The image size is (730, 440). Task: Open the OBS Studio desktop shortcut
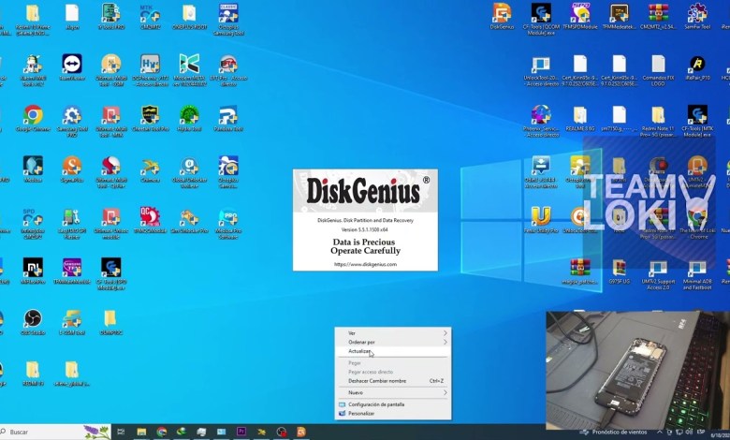(33, 319)
